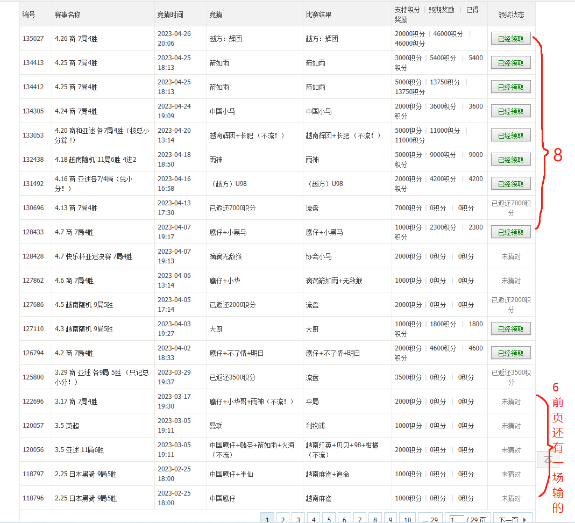Click 已经领取 button for entry 127110

coord(510,329)
